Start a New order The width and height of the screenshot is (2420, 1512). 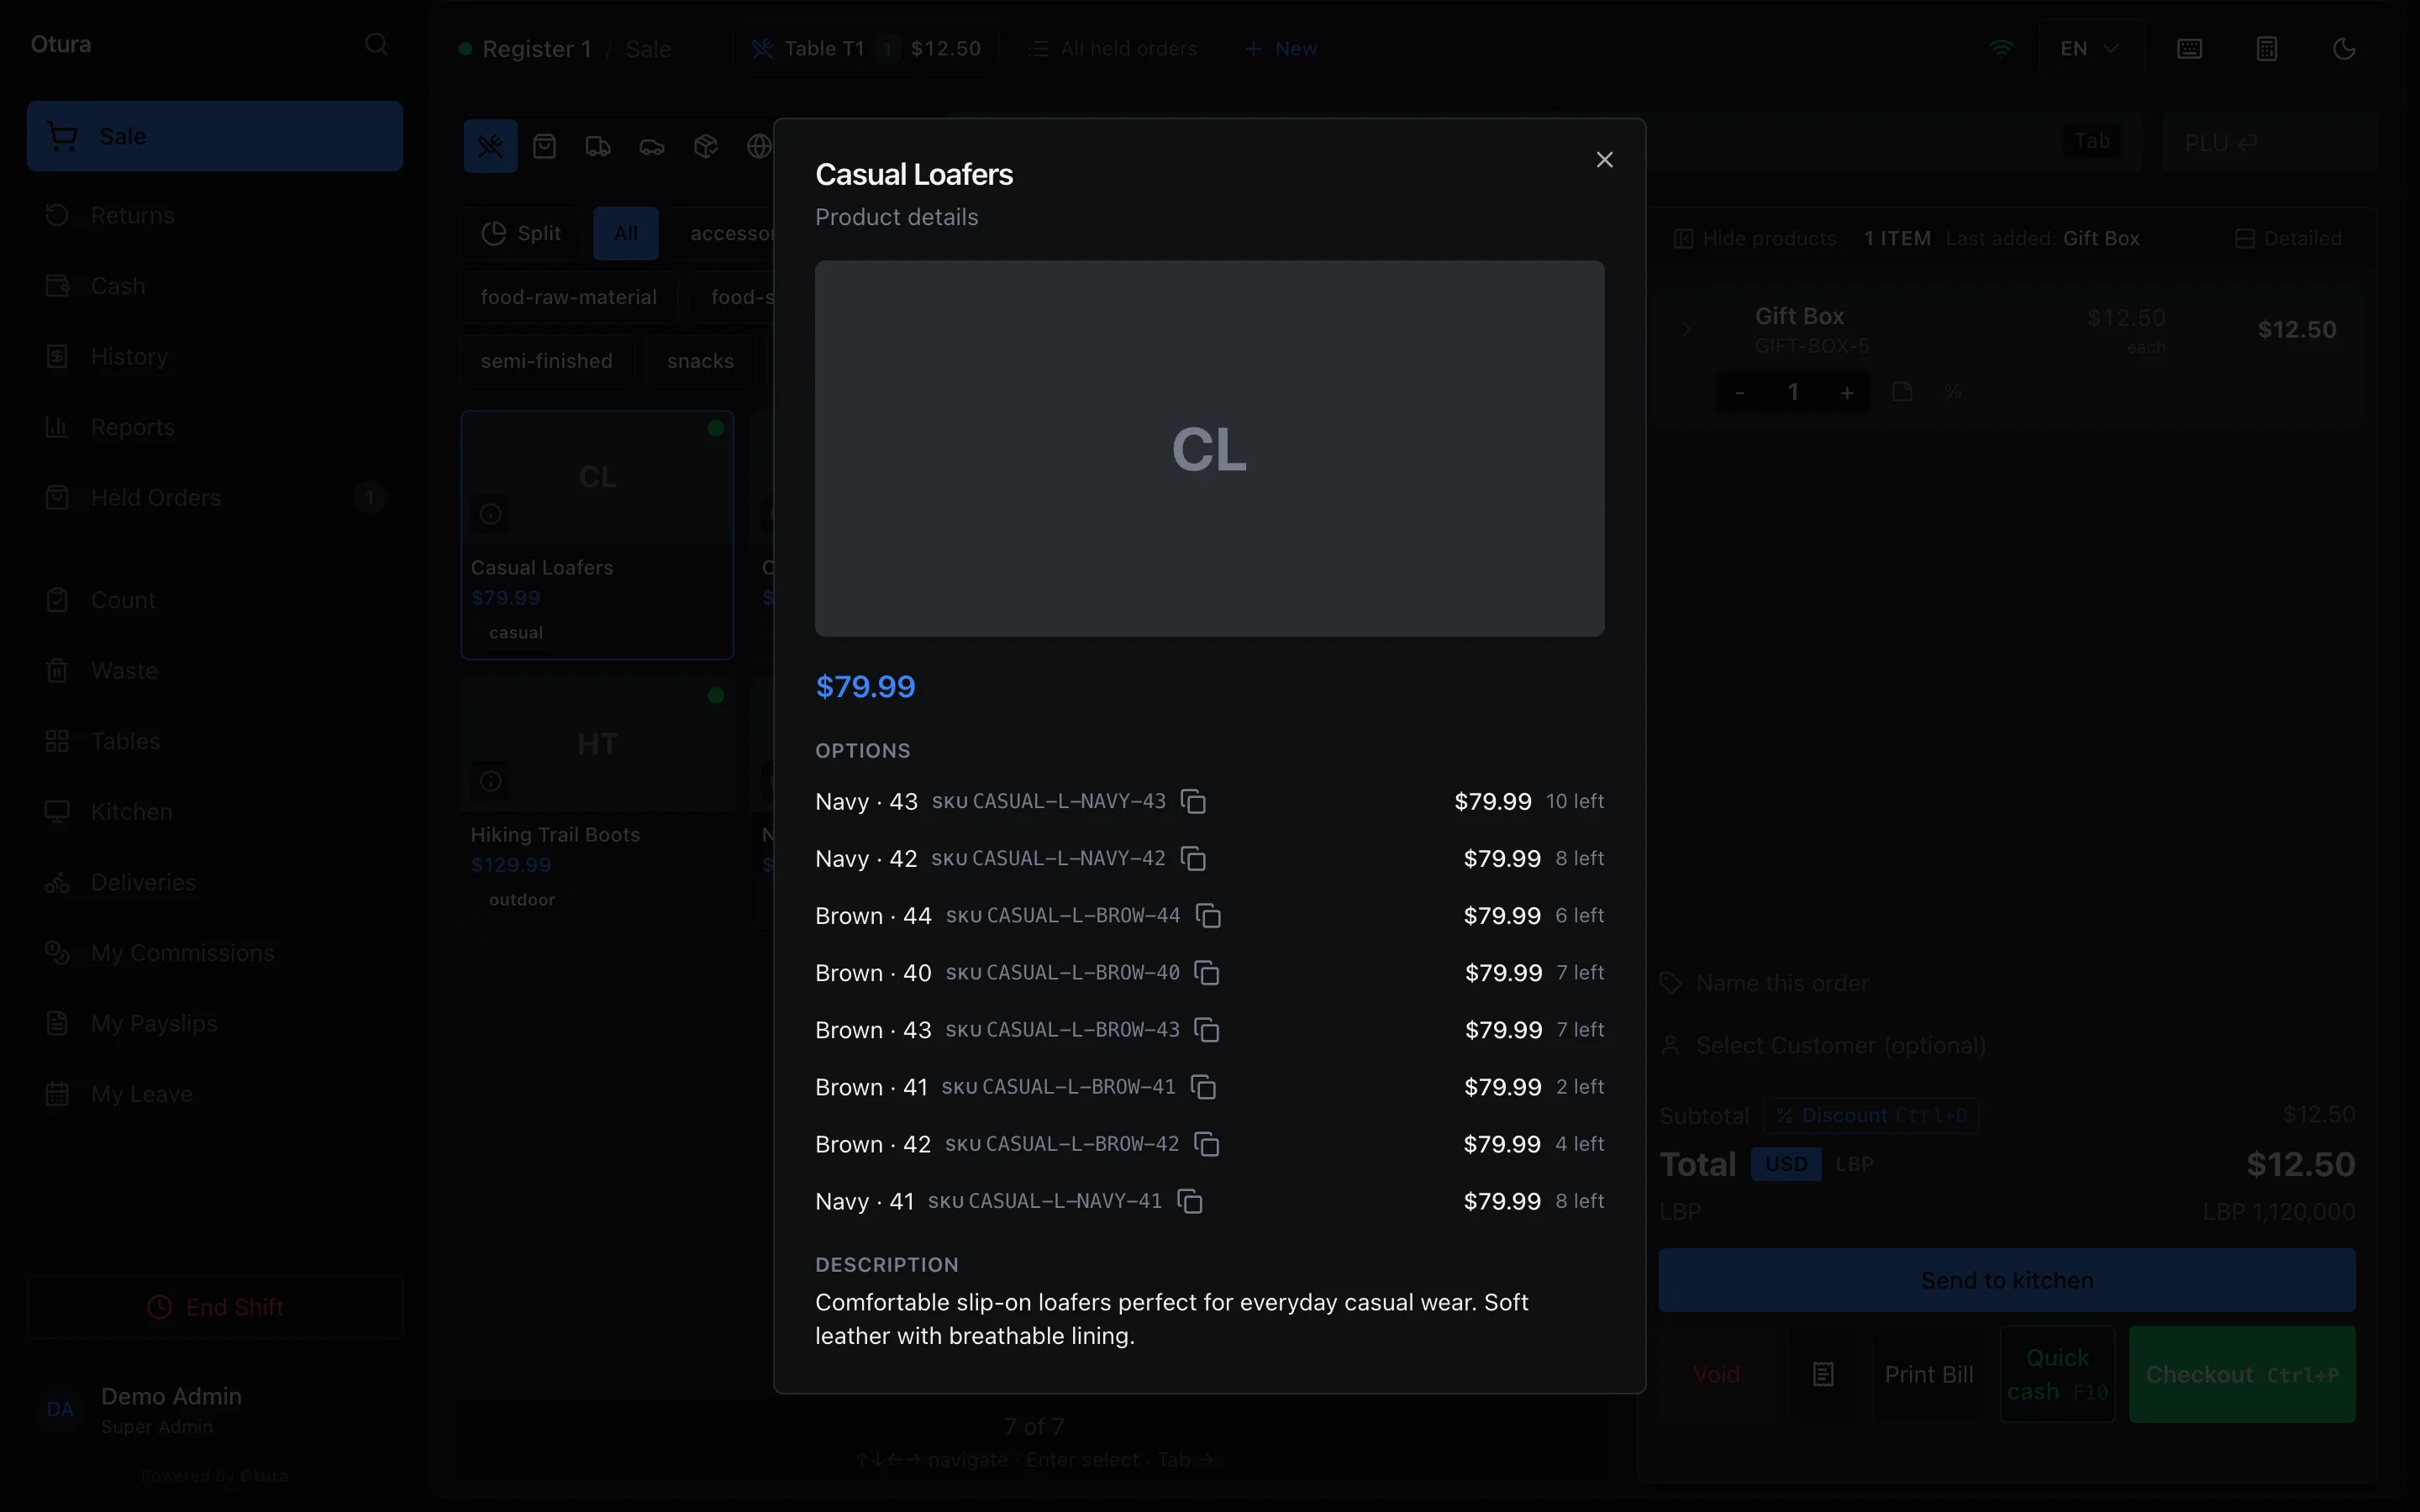(1281, 49)
